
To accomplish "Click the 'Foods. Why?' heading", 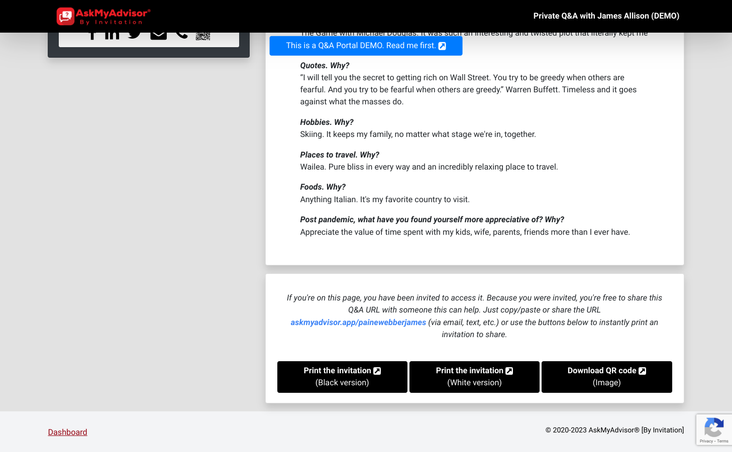I will point(323,187).
